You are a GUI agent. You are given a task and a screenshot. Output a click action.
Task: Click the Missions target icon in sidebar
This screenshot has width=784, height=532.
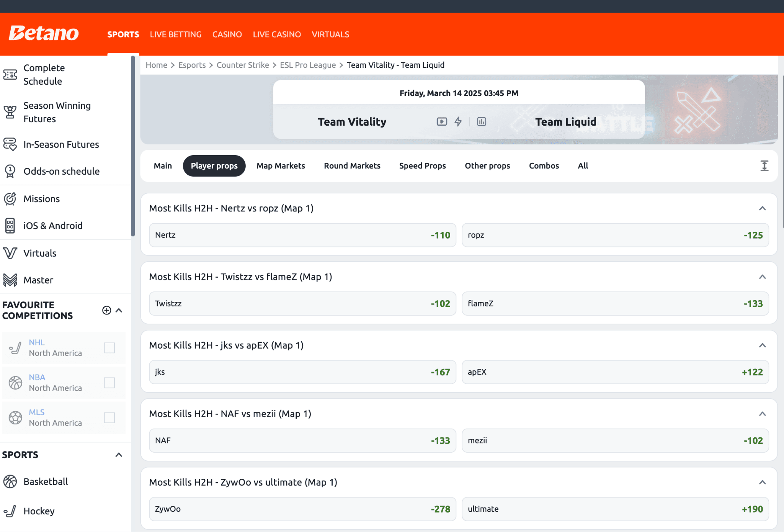[x=10, y=198]
